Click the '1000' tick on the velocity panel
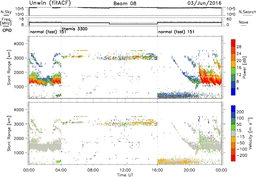 (x=19, y=153)
